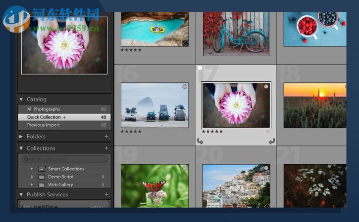Toggle quick collection marker on hillside town photo
Image resolution: width=359 pixels, height=222 pixels.
[266, 168]
